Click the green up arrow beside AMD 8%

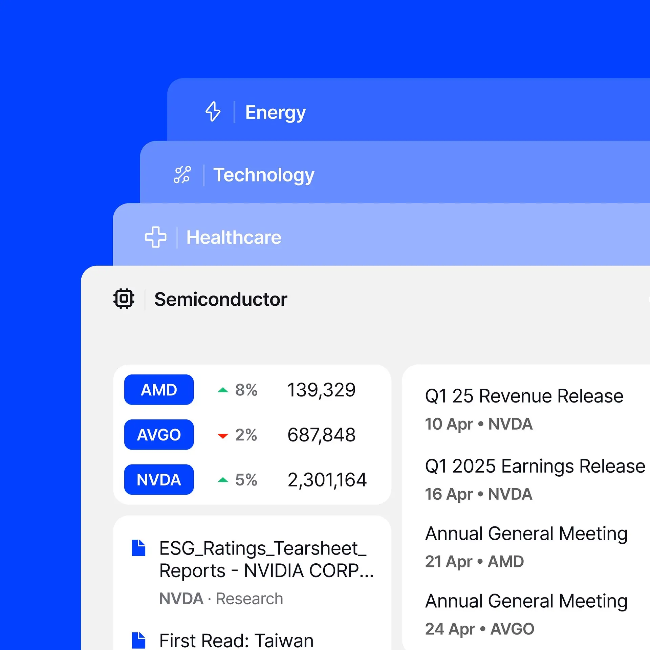pos(223,390)
